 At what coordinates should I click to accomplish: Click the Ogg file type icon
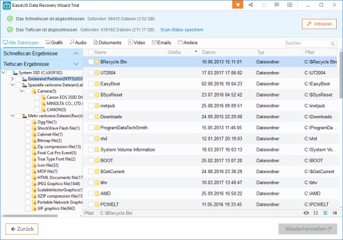(x=34, y=122)
